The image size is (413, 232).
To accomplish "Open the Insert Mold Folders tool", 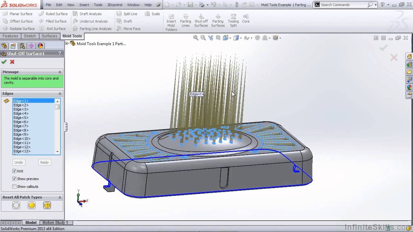I will pos(171,23).
